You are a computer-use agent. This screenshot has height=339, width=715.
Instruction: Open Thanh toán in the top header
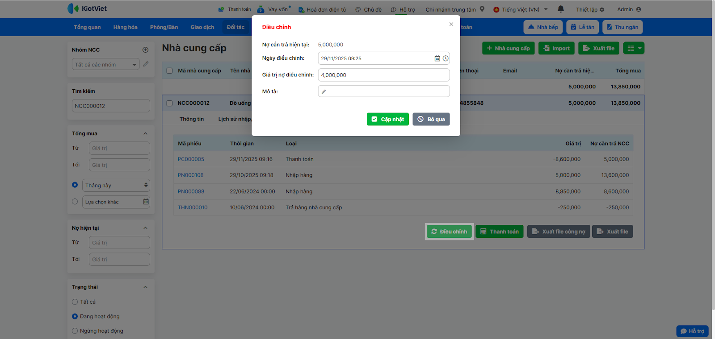pyautogui.click(x=235, y=9)
